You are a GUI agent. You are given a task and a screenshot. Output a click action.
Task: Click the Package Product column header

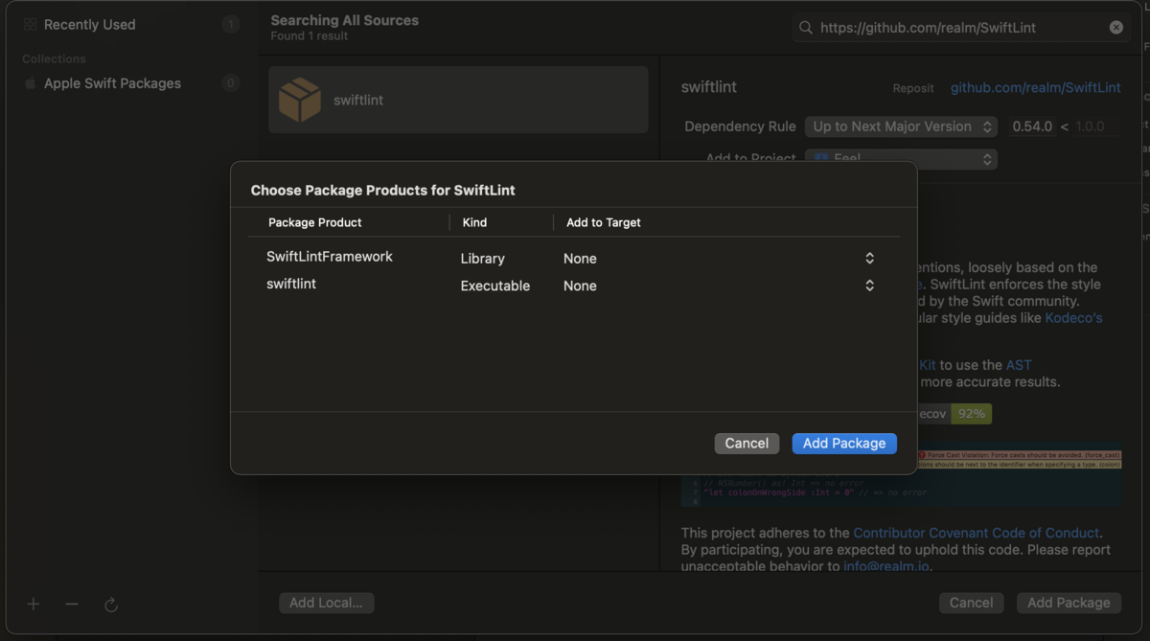click(x=315, y=222)
